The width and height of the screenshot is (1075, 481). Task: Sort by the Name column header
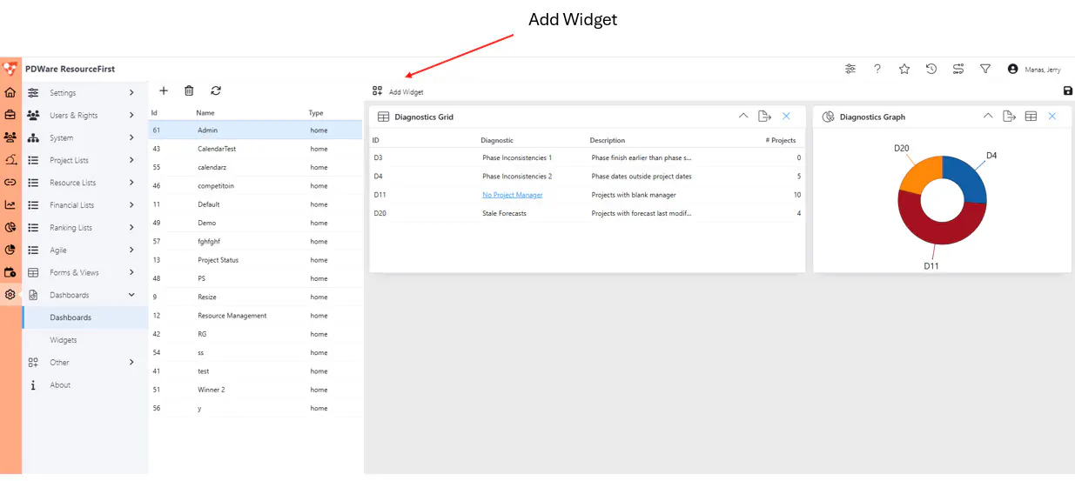click(x=205, y=113)
